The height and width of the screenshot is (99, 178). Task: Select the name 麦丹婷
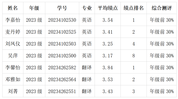pyautogui.click(x=13, y=32)
